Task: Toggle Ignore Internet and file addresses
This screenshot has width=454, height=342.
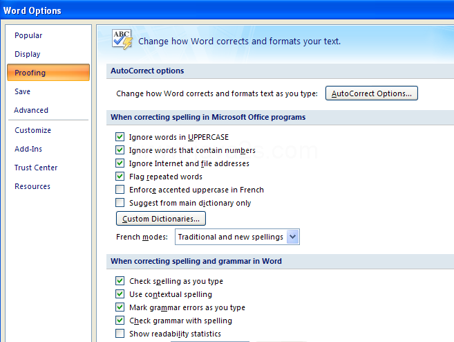Action: click(x=120, y=163)
